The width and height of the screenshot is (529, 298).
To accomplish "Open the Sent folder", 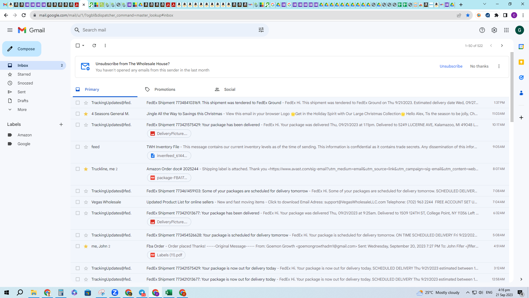I will tap(33, 92).
